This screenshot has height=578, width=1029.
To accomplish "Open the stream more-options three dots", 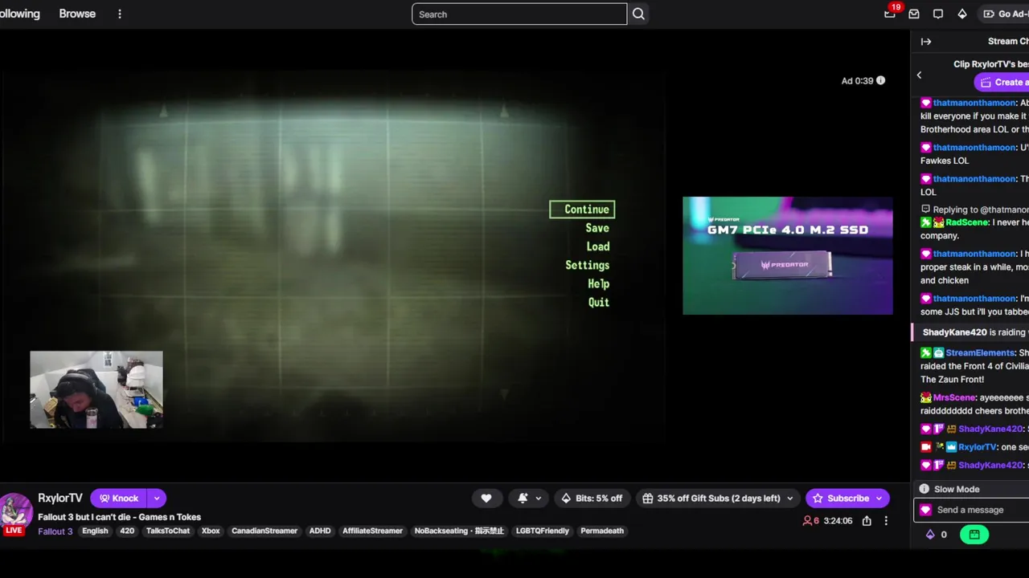I will tap(886, 521).
